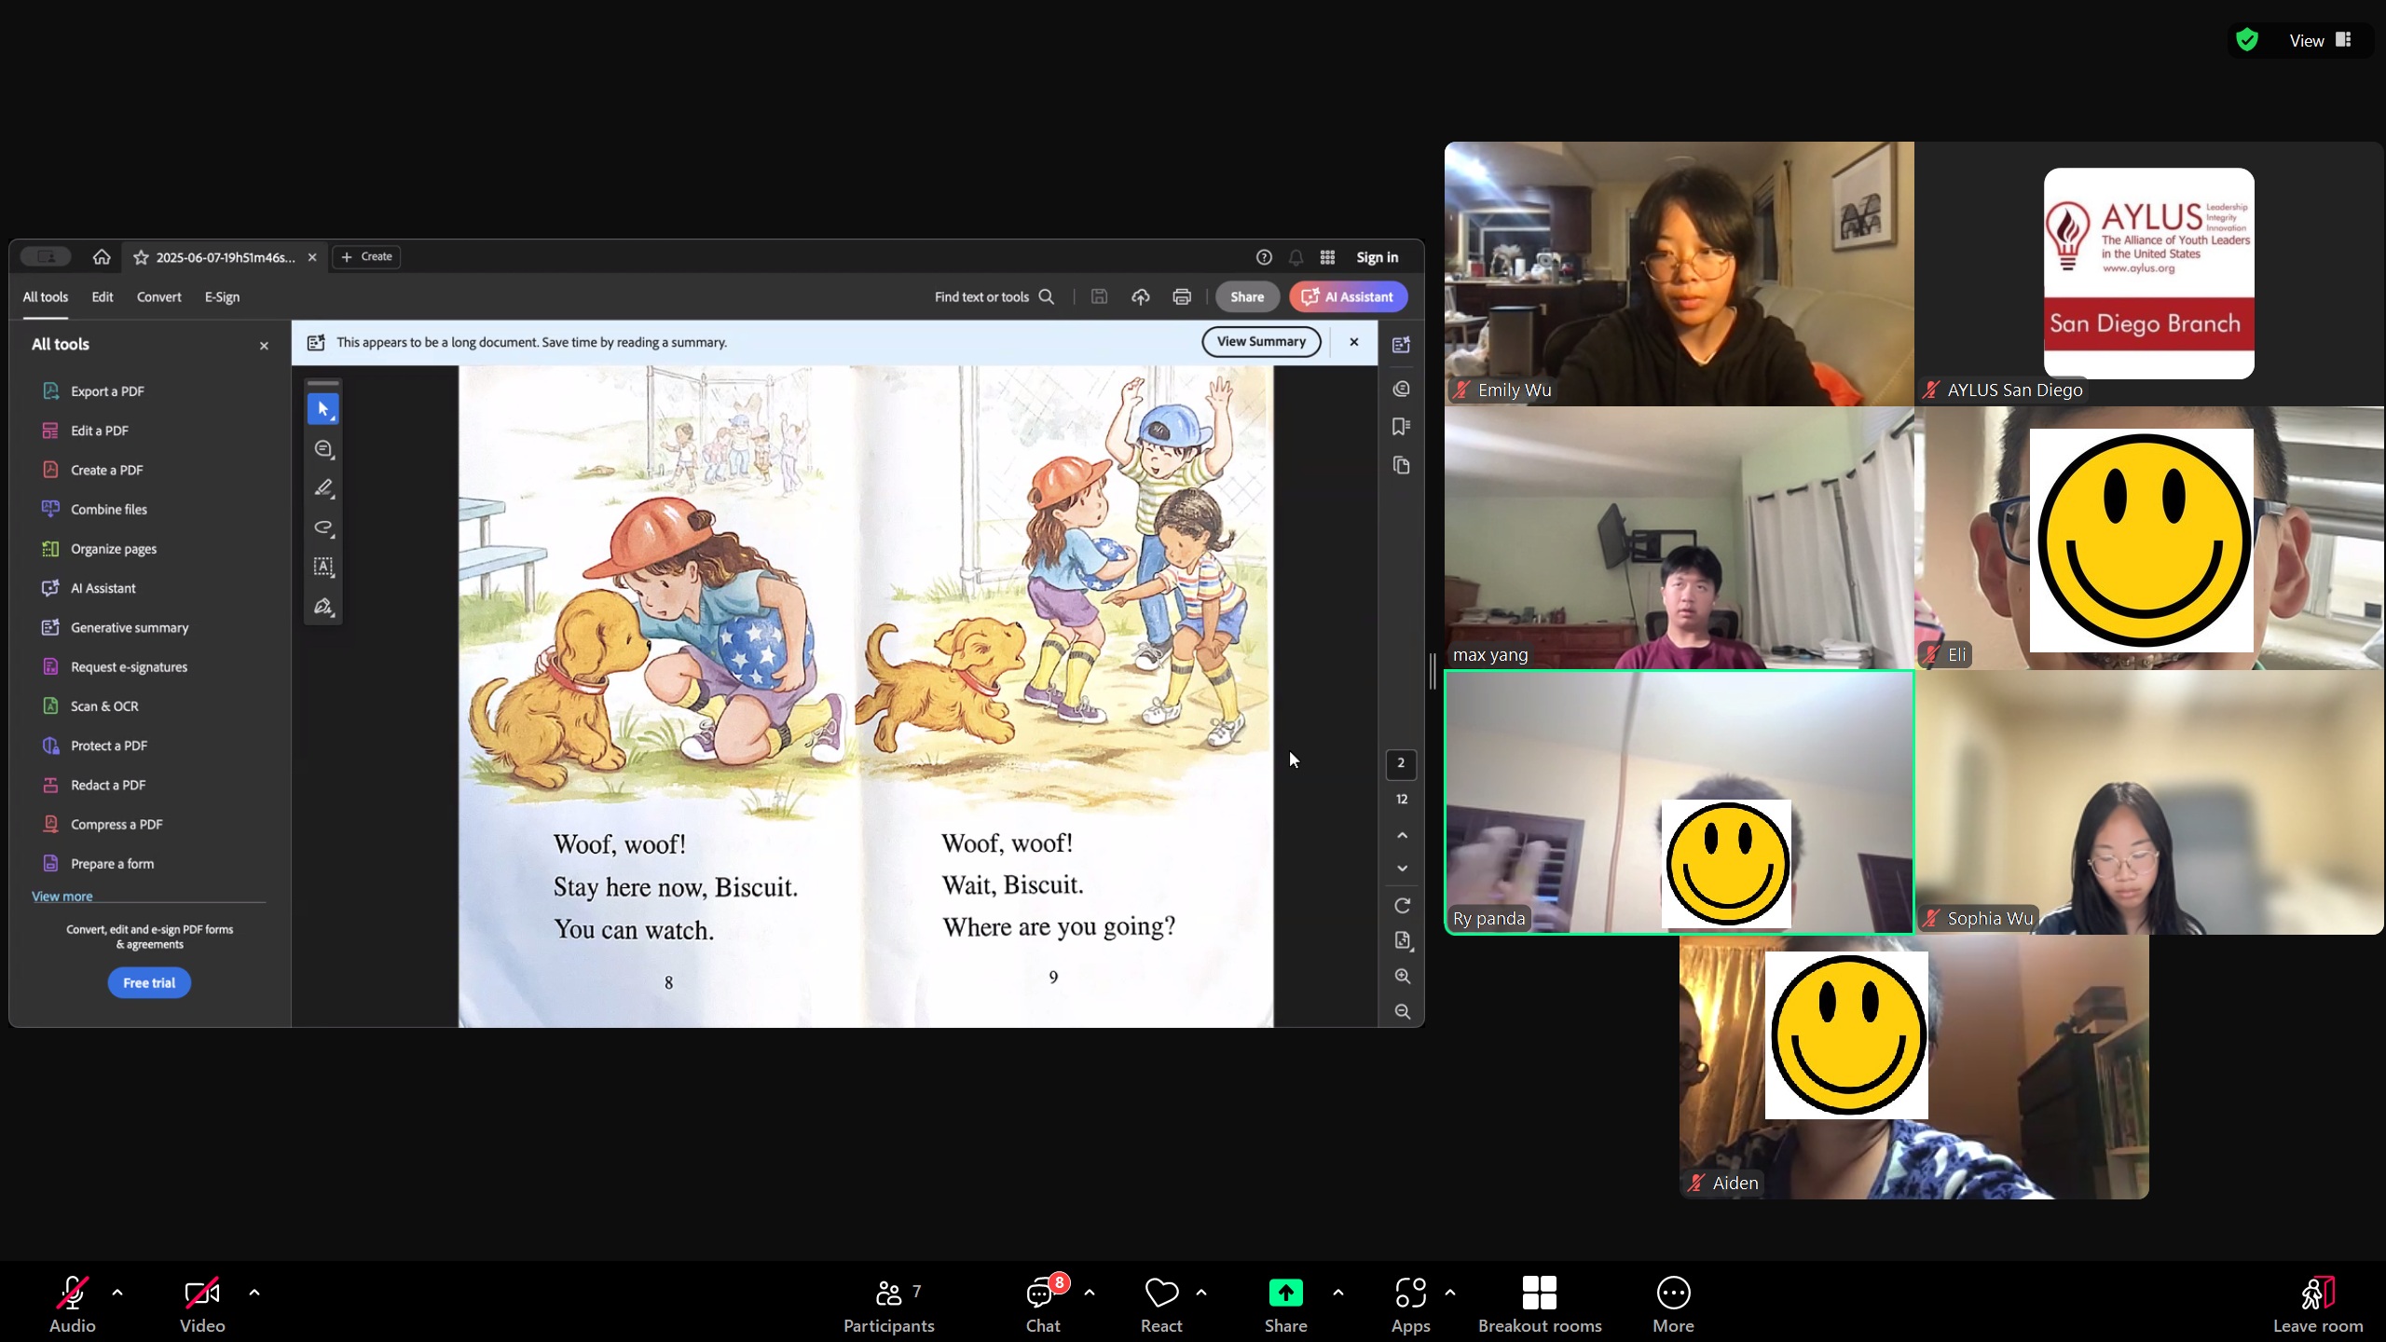Click the zoom in magnifier icon
The image size is (2386, 1342).
click(x=1402, y=976)
